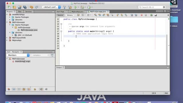Click the Find Next Occurrence icon
The image size is (183, 103).
(104, 15)
